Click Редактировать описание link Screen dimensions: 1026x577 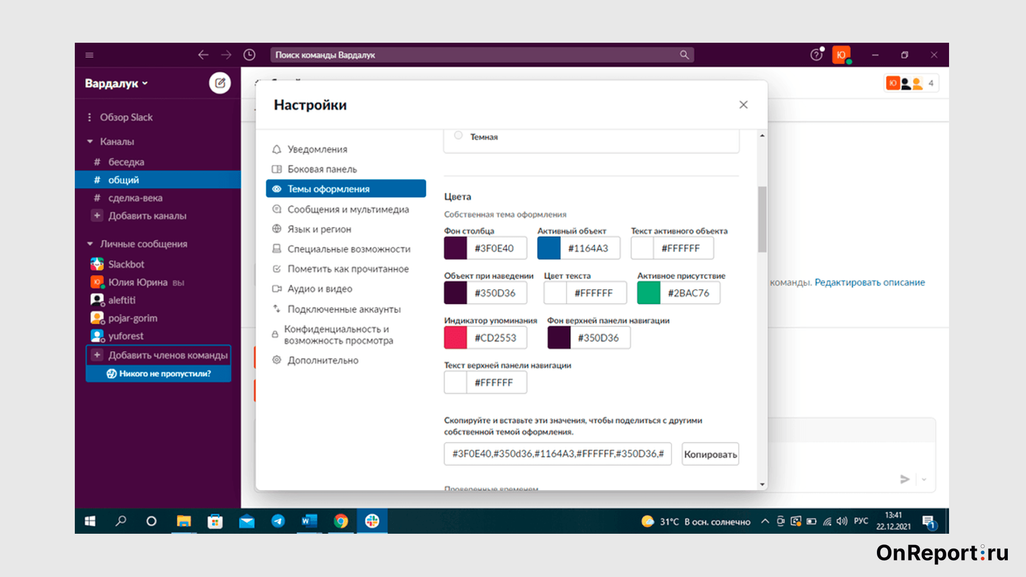click(x=869, y=283)
